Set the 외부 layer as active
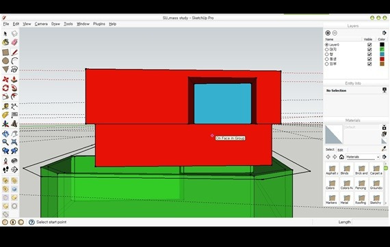The height and width of the screenshot is (247, 390). click(x=326, y=63)
